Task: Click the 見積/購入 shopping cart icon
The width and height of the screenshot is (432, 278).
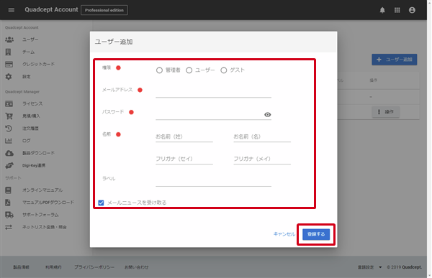Action: click(x=9, y=116)
